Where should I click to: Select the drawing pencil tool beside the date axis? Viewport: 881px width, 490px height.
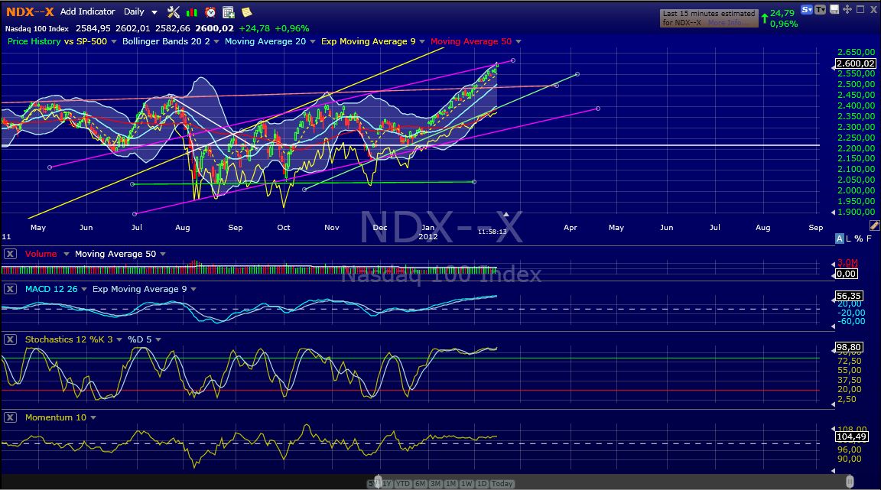pos(874,226)
